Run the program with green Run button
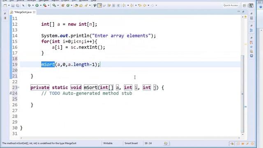The width and height of the screenshot is (263, 148). (x=37, y=5)
